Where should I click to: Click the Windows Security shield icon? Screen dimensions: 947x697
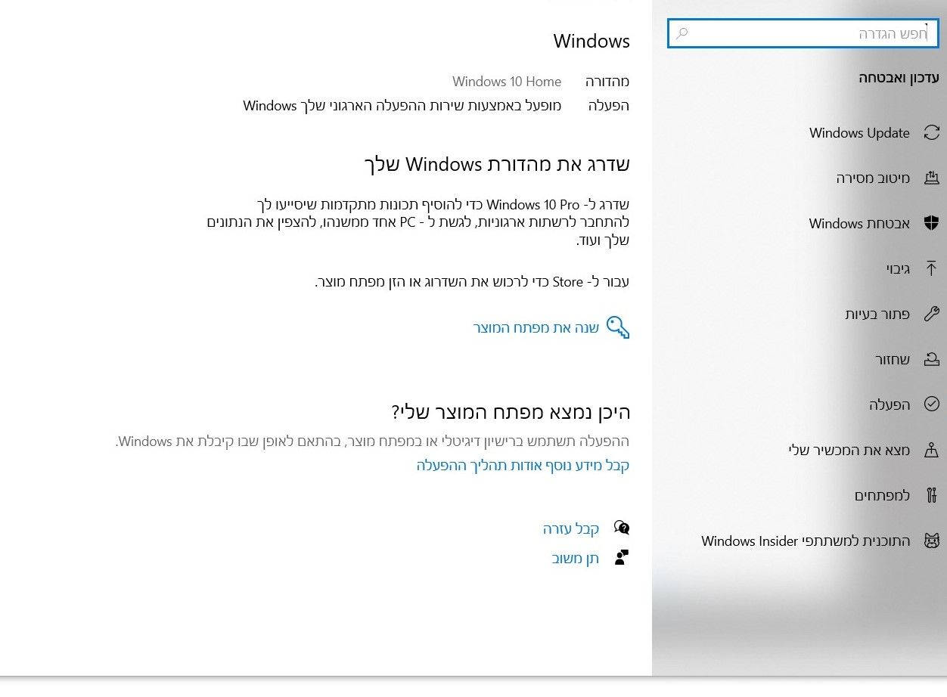pos(931,223)
